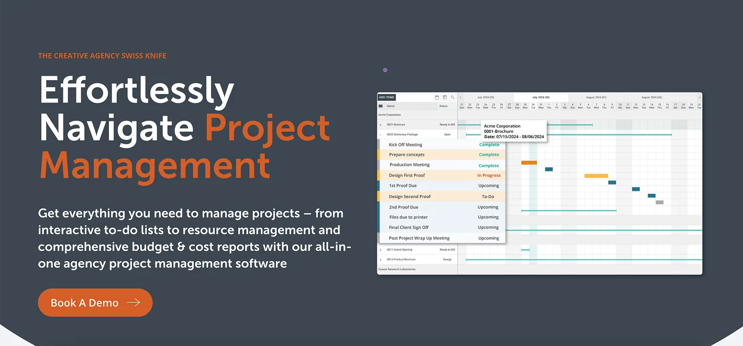Expand the 0012-Product Brochure row
This screenshot has width=743, height=346.
381,259
